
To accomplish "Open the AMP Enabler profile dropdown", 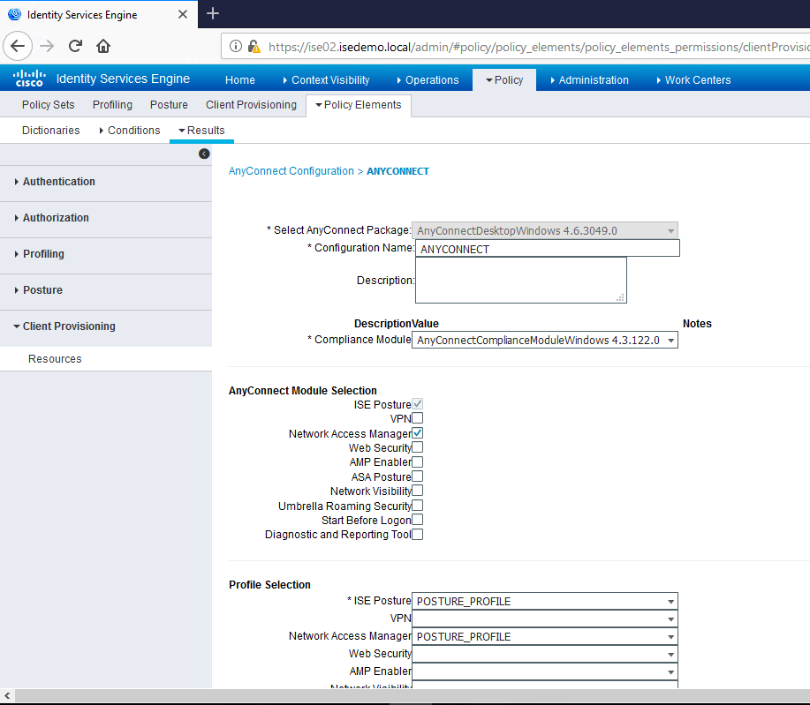I will click(545, 671).
